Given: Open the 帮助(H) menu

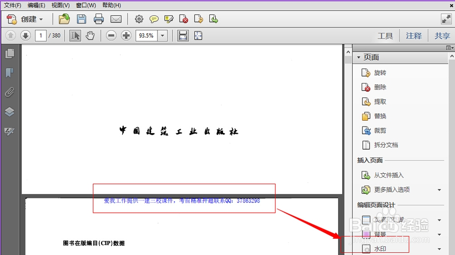Looking at the screenshot, I should [x=112, y=5].
